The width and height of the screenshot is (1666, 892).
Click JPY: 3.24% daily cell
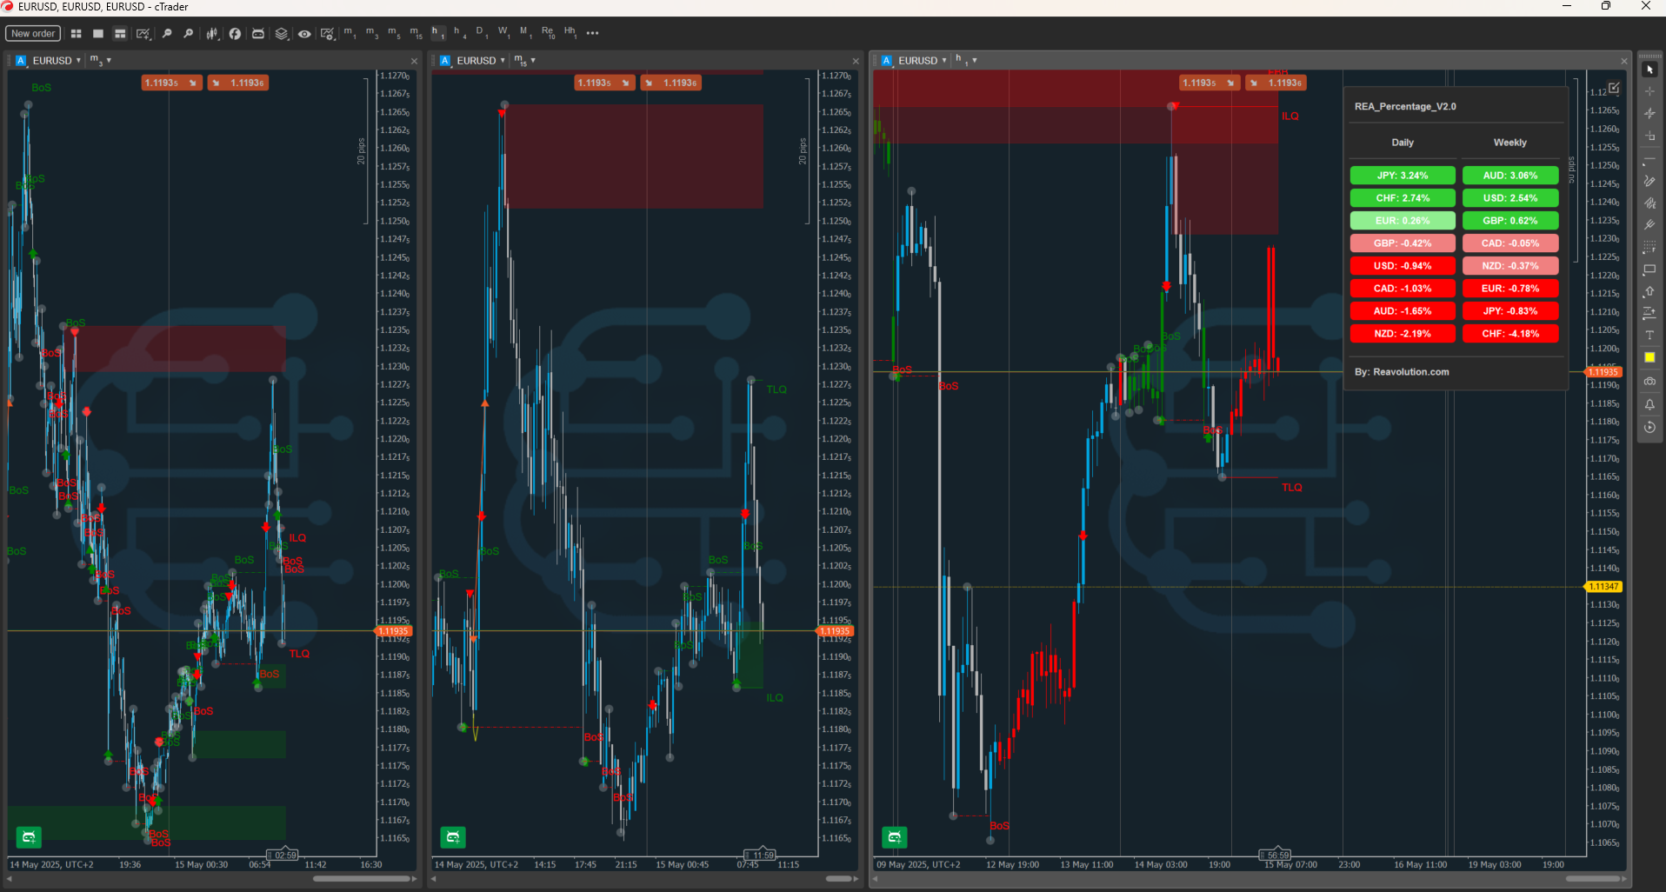pyautogui.click(x=1403, y=176)
